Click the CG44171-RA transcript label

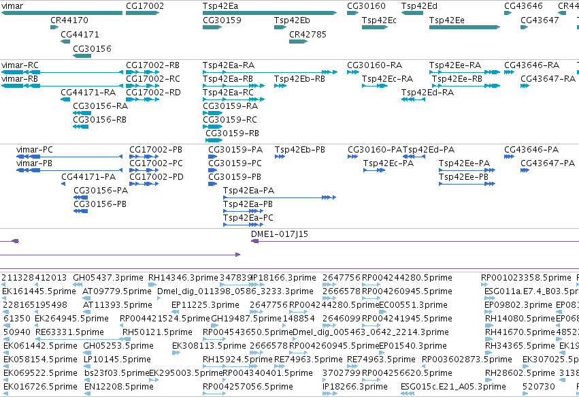click(x=88, y=93)
